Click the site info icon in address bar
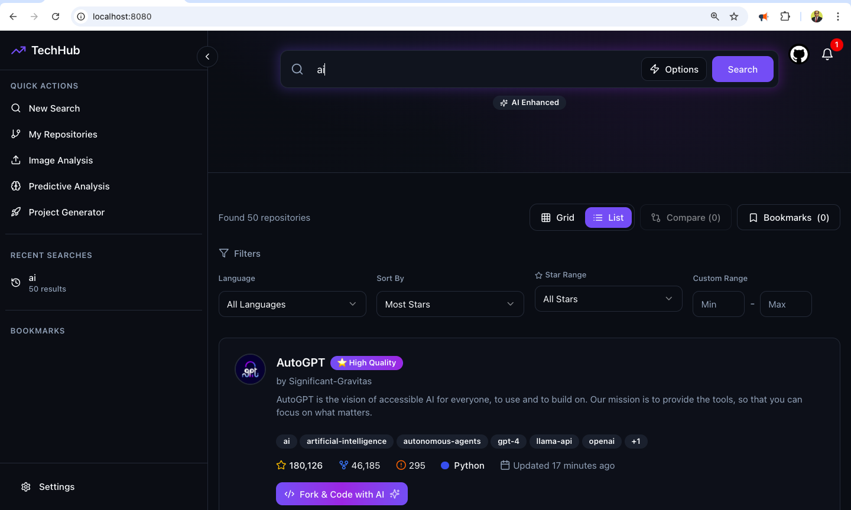The image size is (851, 510). click(82, 17)
